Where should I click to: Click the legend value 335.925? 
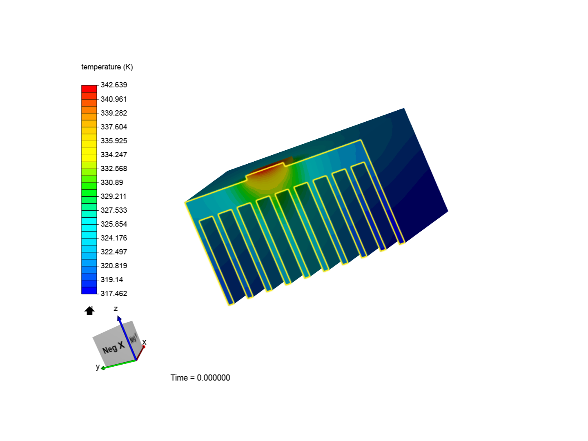pos(114,141)
